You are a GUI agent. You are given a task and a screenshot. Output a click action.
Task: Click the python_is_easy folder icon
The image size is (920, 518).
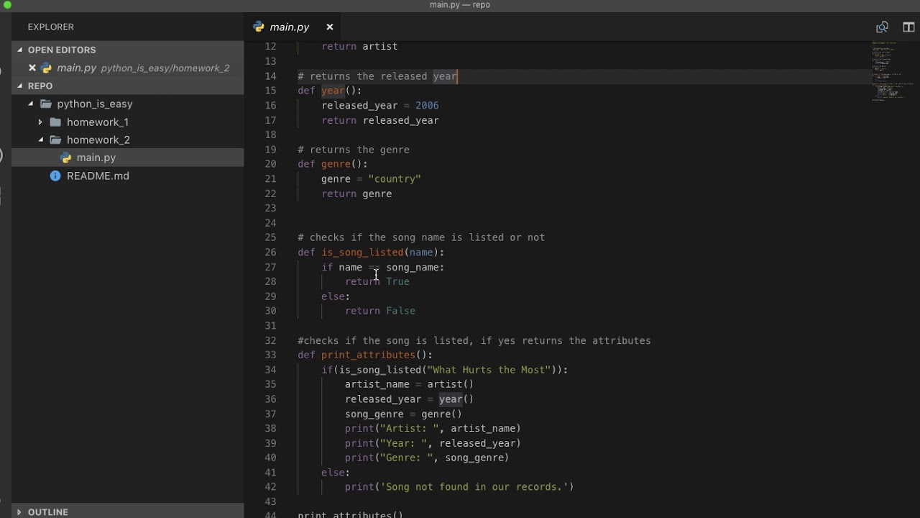(46, 104)
